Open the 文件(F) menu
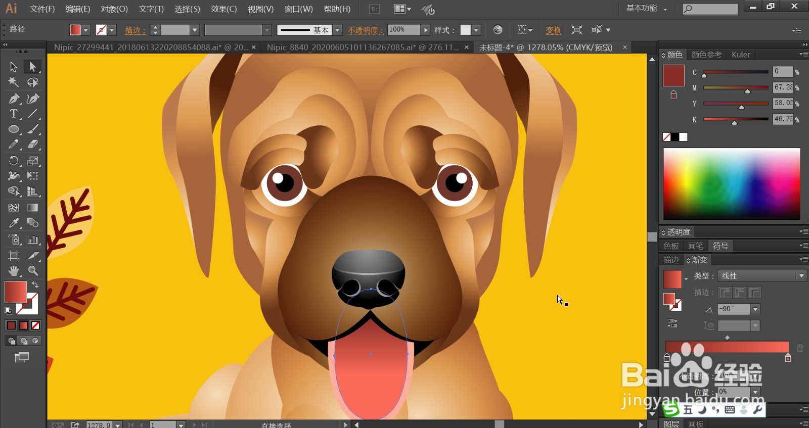Image resolution: width=809 pixels, height=428 pixels. [x=42, y=9]
